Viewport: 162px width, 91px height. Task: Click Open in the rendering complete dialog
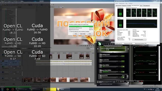pyautogui.click(x=76, y=34)
